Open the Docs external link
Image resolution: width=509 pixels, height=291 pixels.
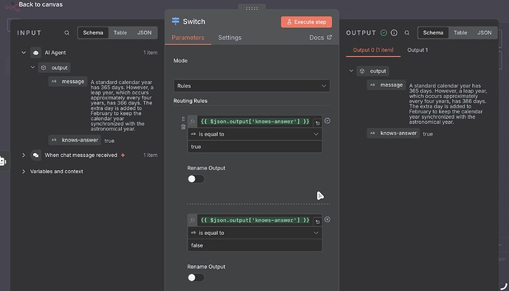click(320, 38)
